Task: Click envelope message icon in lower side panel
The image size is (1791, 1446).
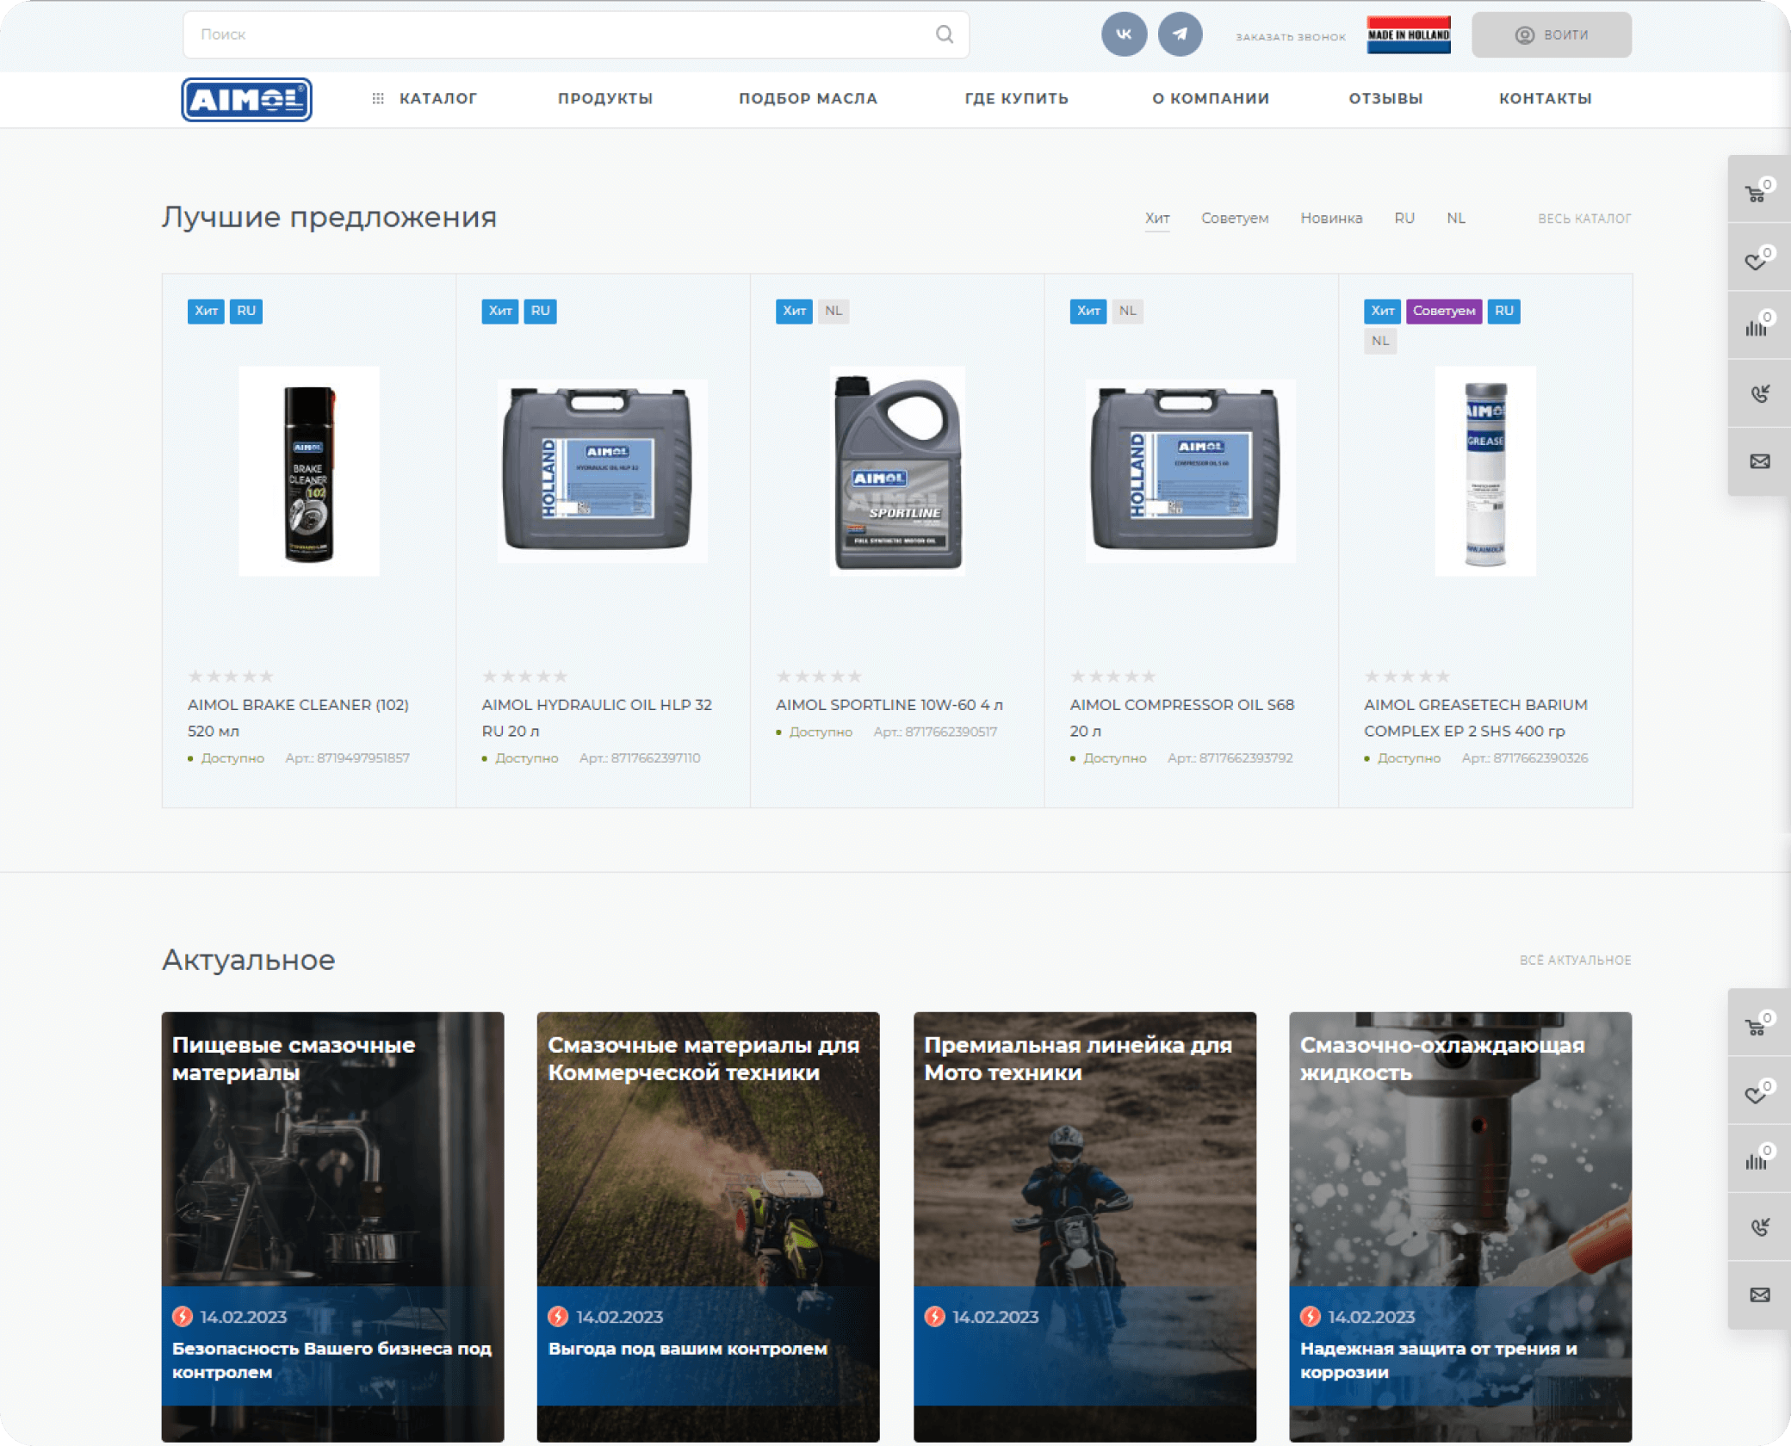Action: click(1760, 1295)
